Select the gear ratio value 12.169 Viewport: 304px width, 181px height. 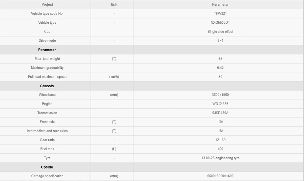pos(220,140)
